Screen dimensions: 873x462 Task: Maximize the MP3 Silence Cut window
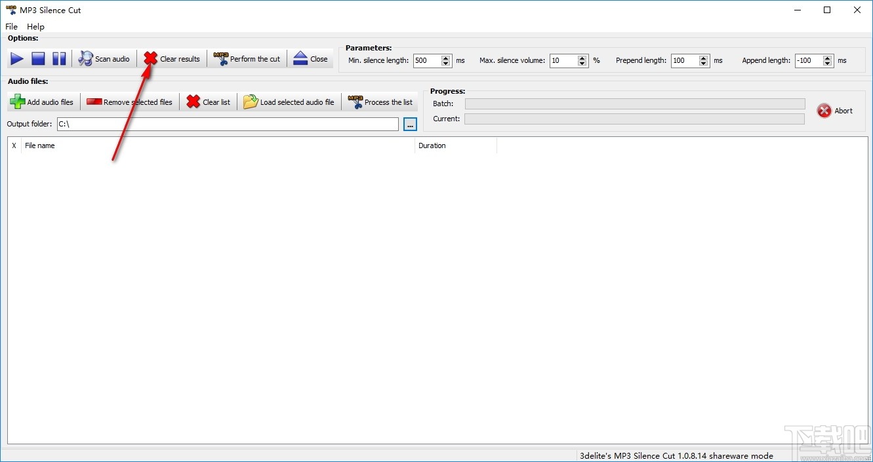pyautogui.click(x=827, y=10)
